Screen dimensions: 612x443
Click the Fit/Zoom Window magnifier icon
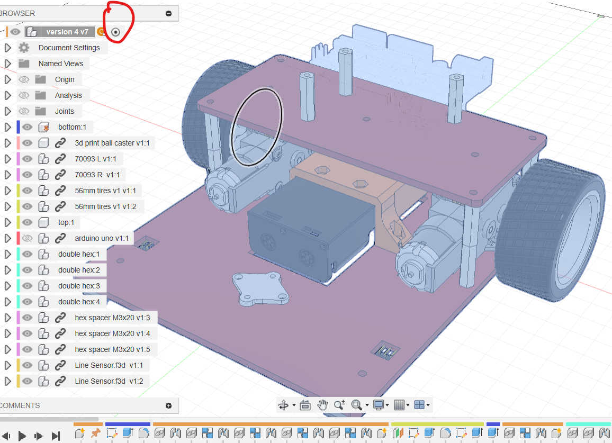coord(357,405)
